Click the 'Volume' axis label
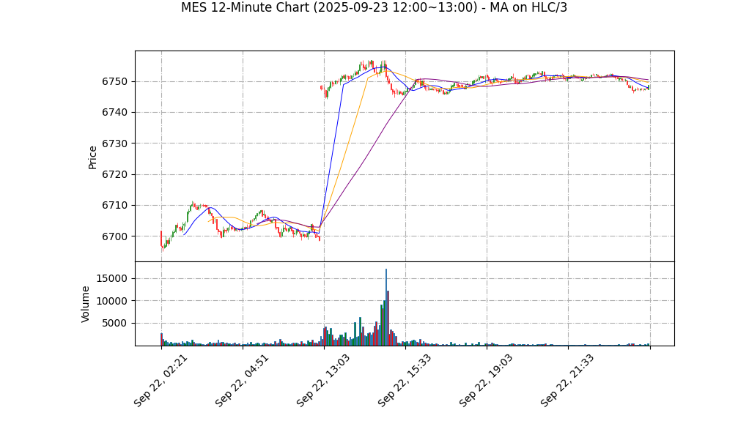This screenshot has width=749, height=421. click(x=86, y=304)
